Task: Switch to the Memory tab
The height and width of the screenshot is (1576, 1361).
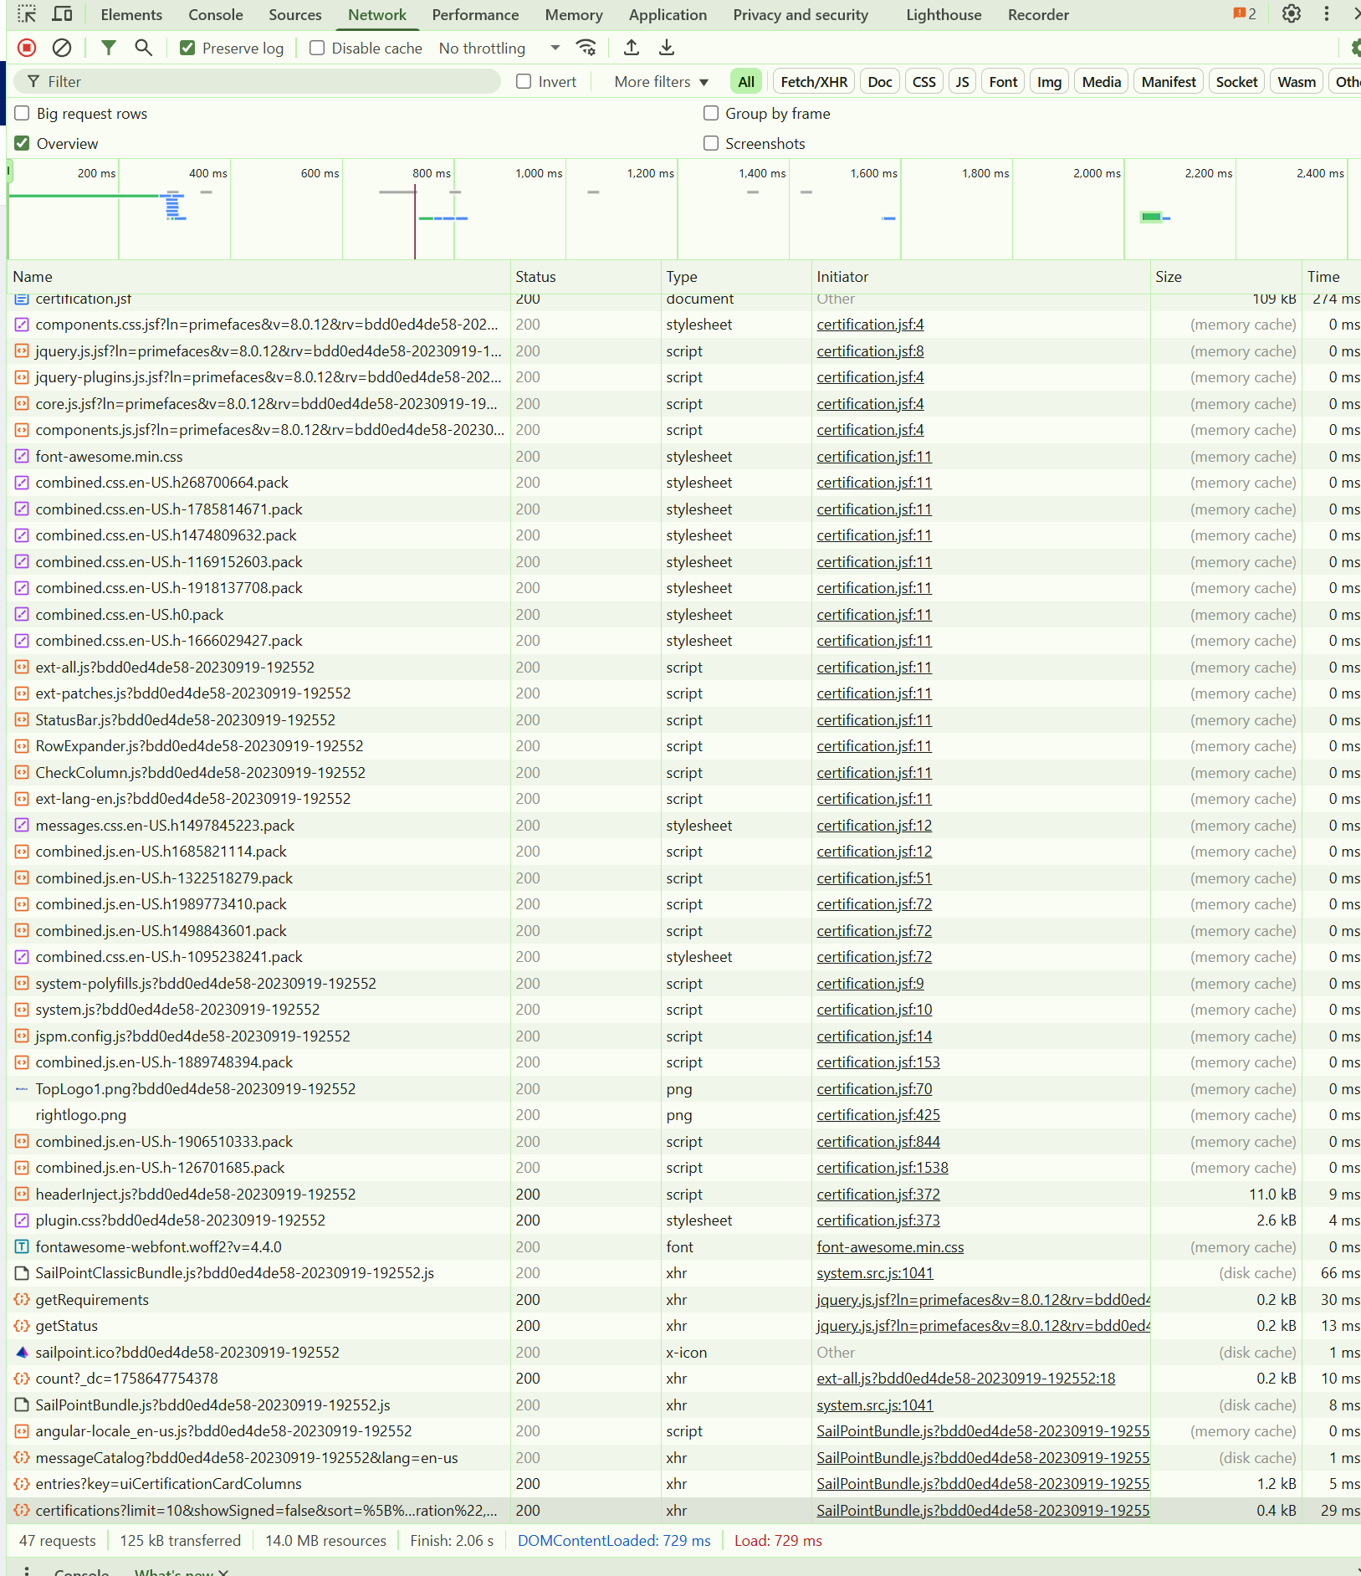Action: tap(574, 14)
